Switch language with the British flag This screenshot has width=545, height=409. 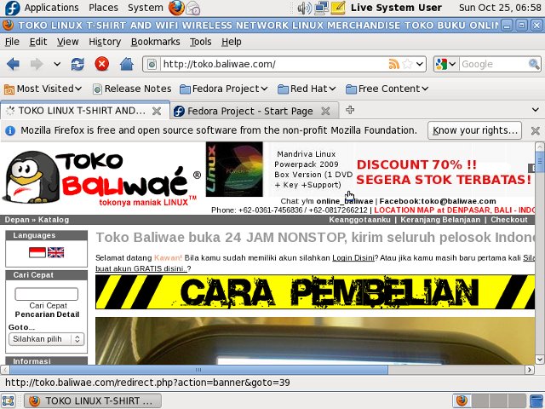(x=55, y=252)
